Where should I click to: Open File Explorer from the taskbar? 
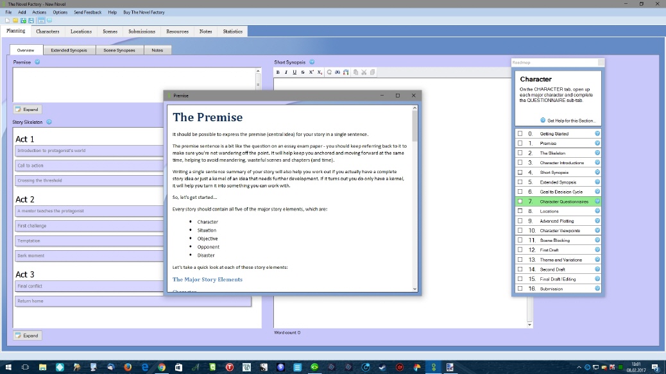point(42,367)
